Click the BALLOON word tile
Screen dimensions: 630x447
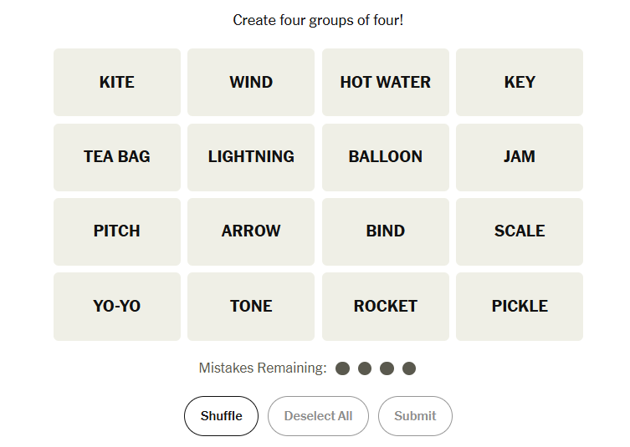coord(385,156)
